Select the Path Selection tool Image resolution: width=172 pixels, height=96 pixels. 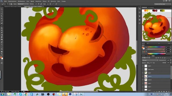(x=2, y=47)
